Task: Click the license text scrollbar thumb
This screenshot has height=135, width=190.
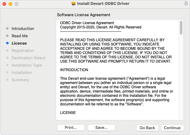Action: tap(181, 28)
